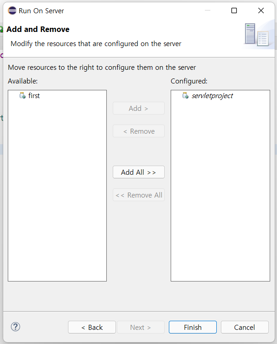277x344 pixels.
Task: Click the disabled < Remove button
Action: (139, 131)
